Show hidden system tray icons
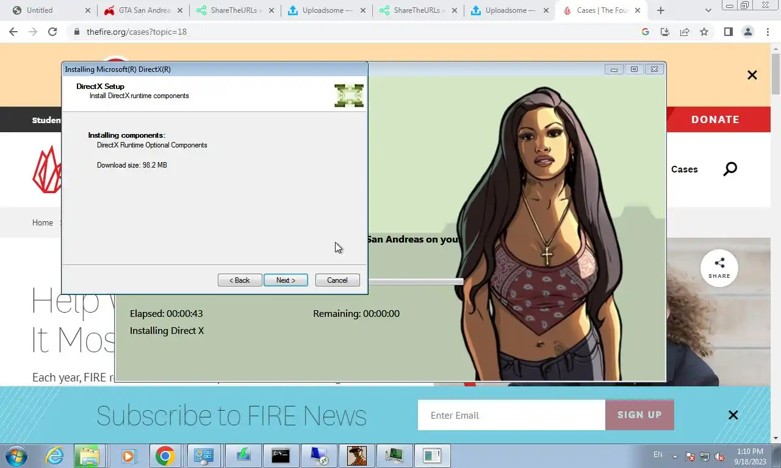The width and height of the screenshot is (781, 468). pos(675,456)
